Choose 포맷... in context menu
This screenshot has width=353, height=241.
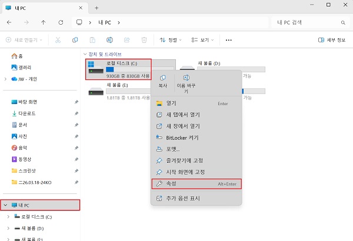point(197,149)
